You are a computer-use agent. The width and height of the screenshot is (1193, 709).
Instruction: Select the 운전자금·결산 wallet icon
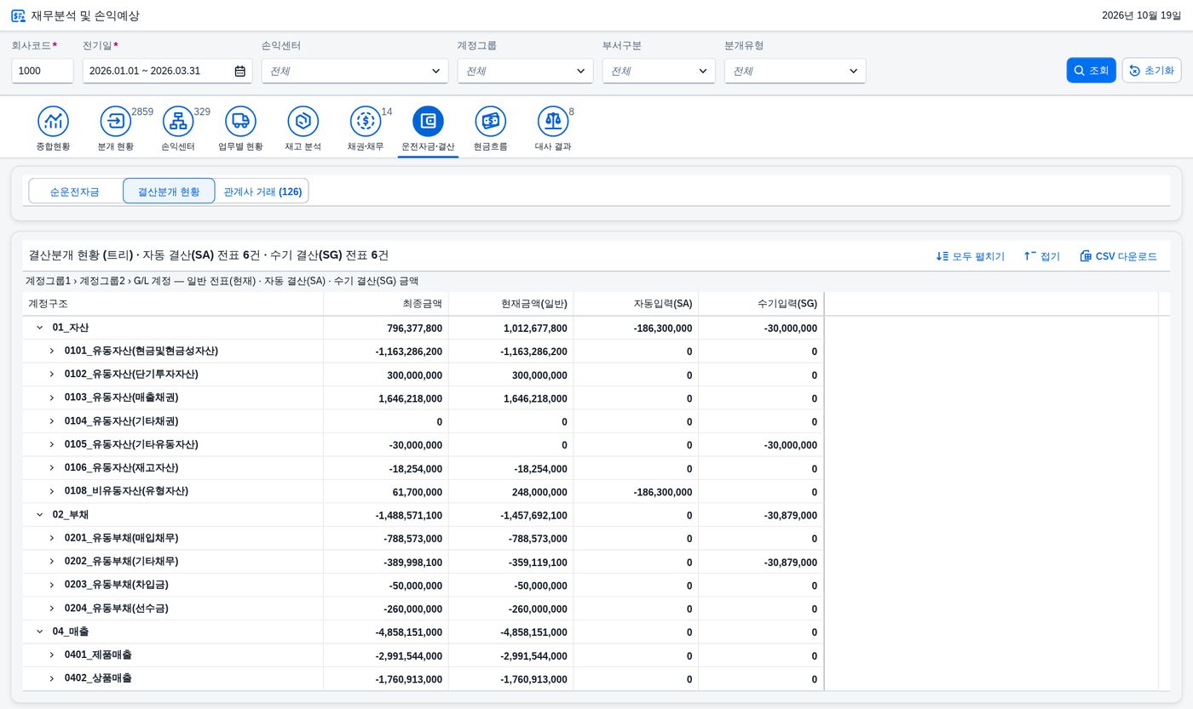coord(428,121)
